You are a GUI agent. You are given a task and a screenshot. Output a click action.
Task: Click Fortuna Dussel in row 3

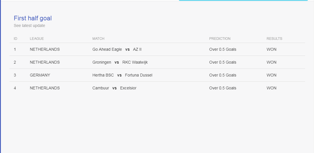(x=139, y=75)
